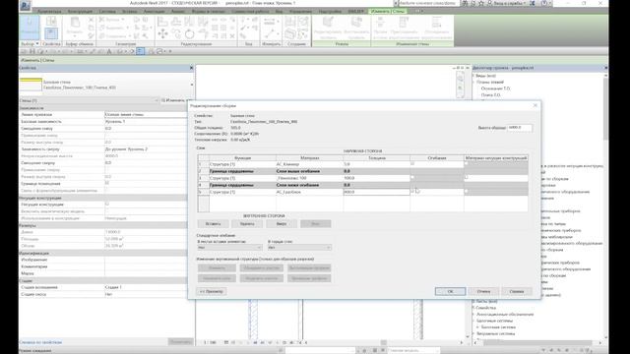
Task: Open the Properties help link
Action: [x=40, y=342]
